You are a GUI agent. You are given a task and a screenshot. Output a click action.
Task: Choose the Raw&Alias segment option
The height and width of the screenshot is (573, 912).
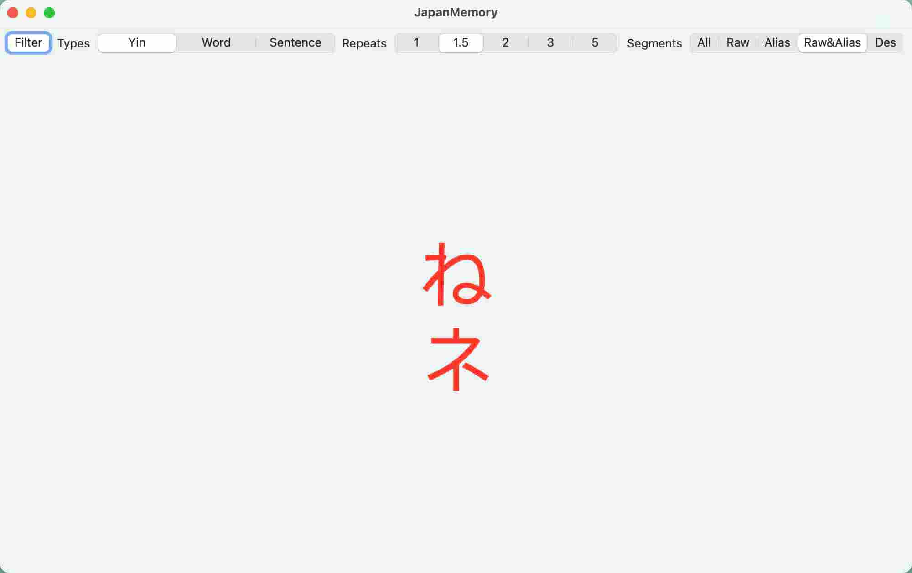tap(832, 43)
